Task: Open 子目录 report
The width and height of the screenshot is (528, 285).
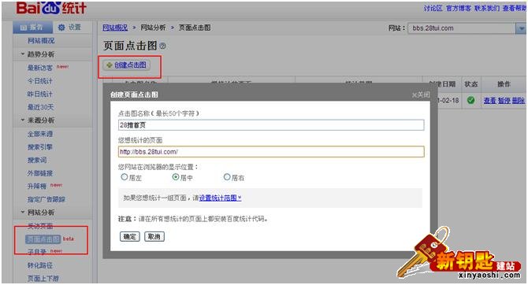Action: 37,252
